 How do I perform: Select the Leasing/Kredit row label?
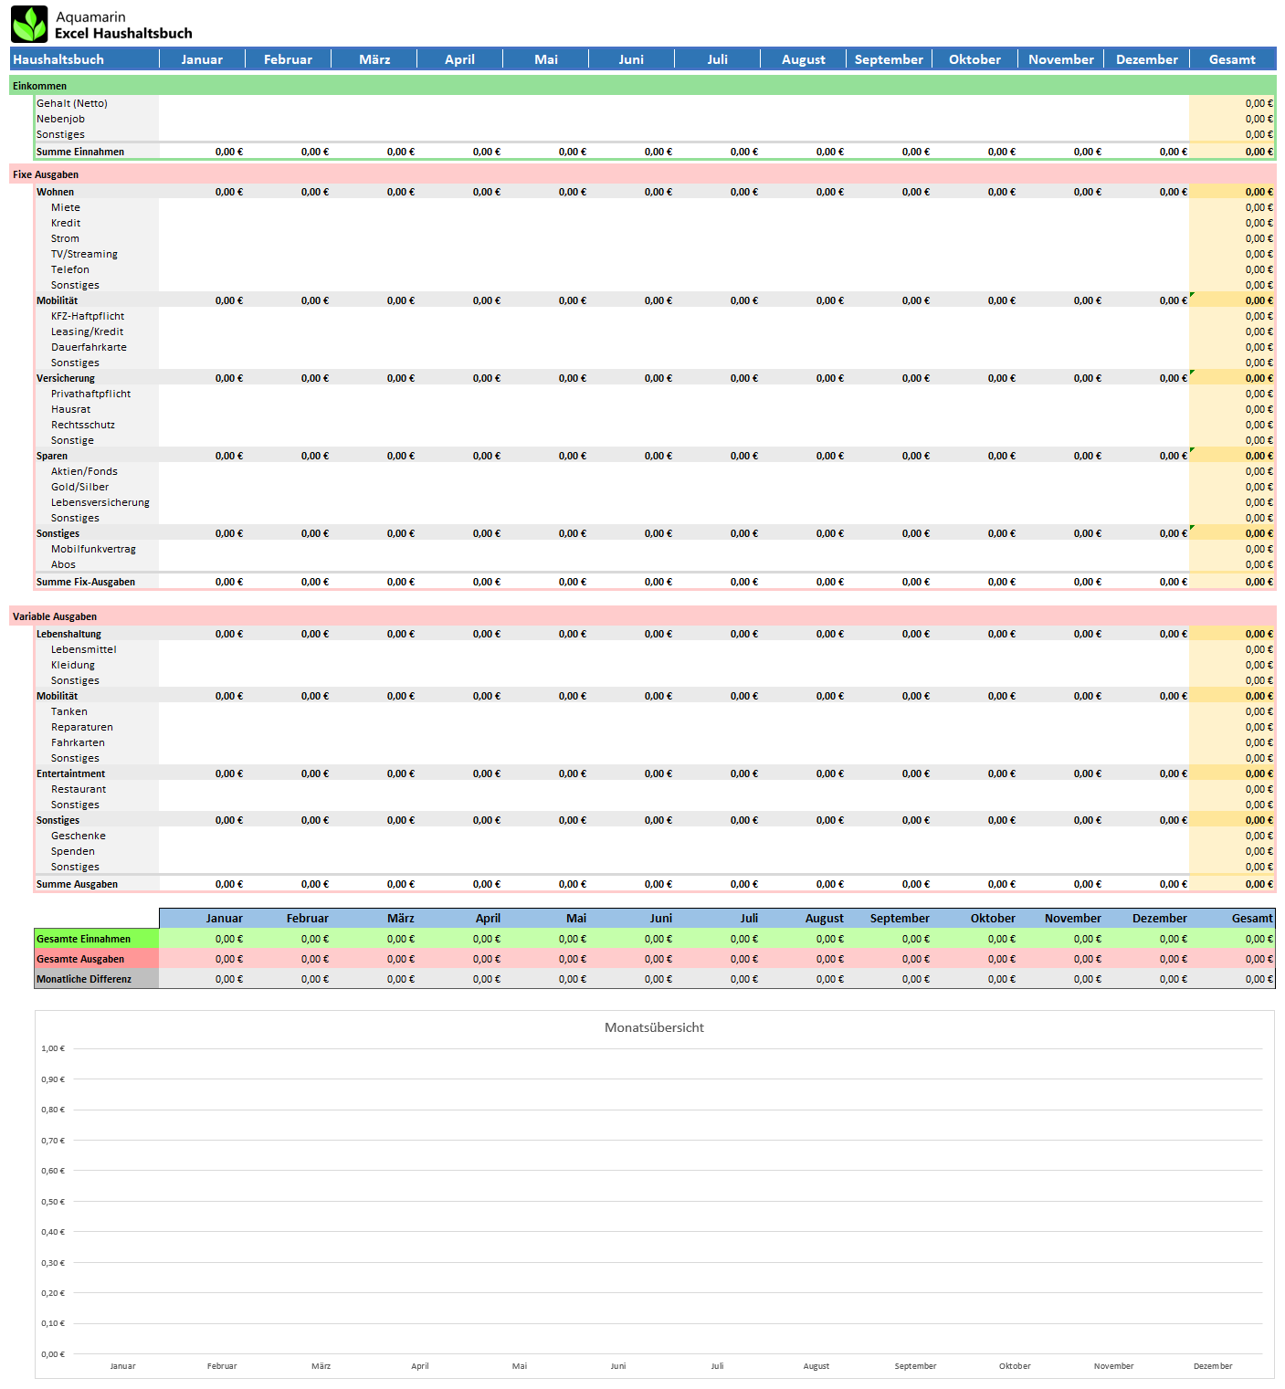click(x=87, y=331)
